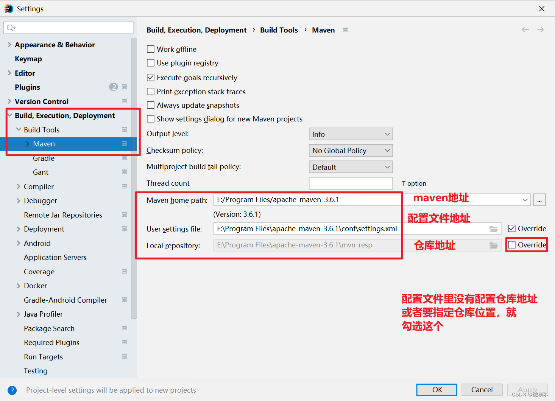Click the Thread count input field
555x401 pixels.
click(x=351, y=183)
